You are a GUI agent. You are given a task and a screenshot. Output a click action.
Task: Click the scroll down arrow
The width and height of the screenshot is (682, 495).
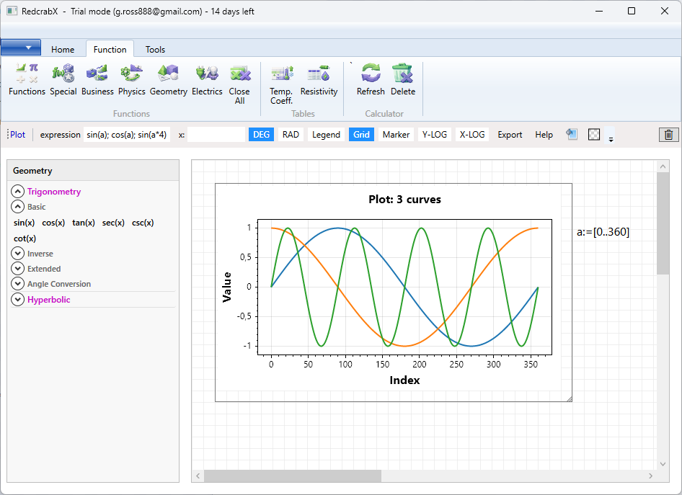click(663, 464)
